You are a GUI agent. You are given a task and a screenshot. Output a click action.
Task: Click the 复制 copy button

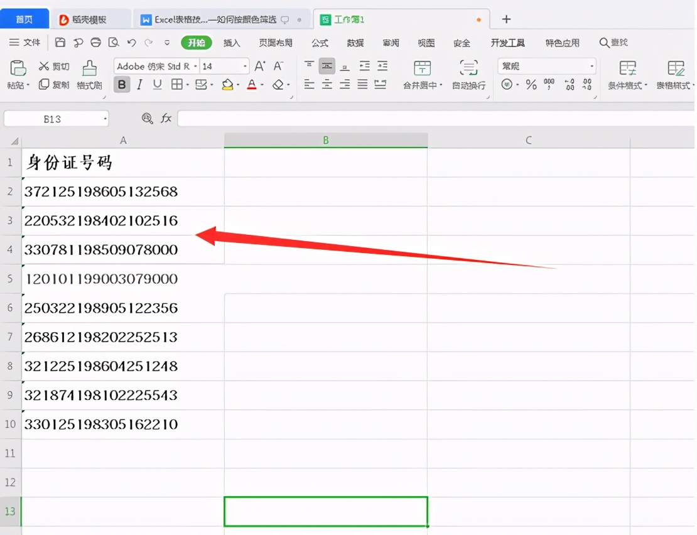(54, 84)
